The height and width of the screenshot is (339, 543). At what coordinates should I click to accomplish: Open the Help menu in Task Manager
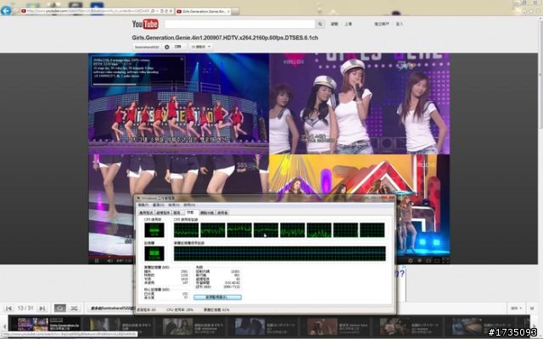tap(189, 205)
